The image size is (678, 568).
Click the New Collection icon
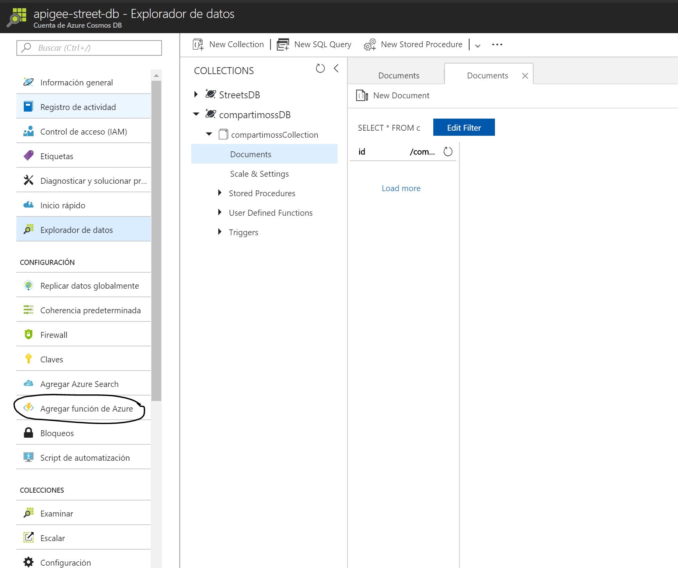pyautogui.click(x=198, y=45)
